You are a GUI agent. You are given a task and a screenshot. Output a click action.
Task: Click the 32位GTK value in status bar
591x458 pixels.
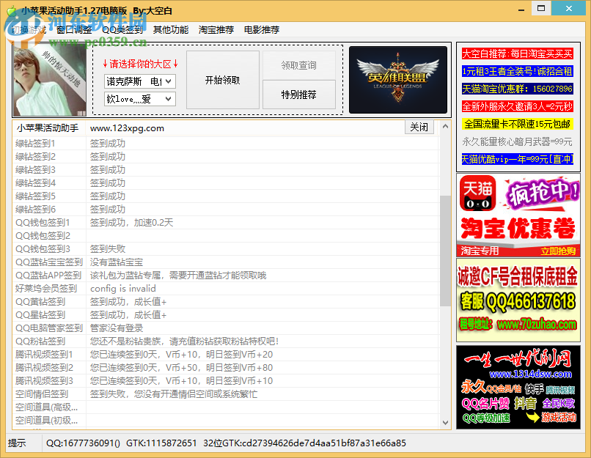(x=304, y=443)
